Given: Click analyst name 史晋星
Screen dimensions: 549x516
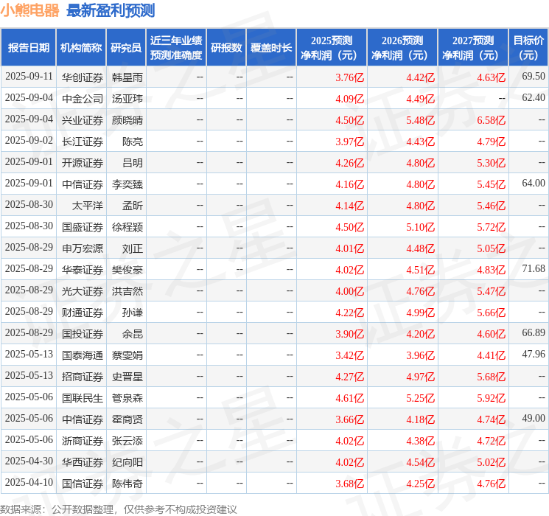Looking at the screenshot, I should 127,377.
